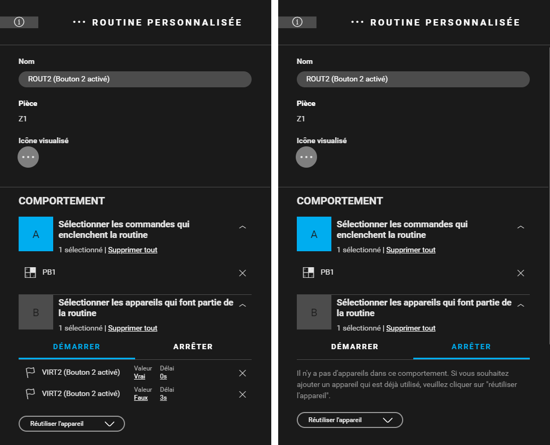Open the icon picker circle in left panel
The image size is (550, 445).
[x=28, y=157]
